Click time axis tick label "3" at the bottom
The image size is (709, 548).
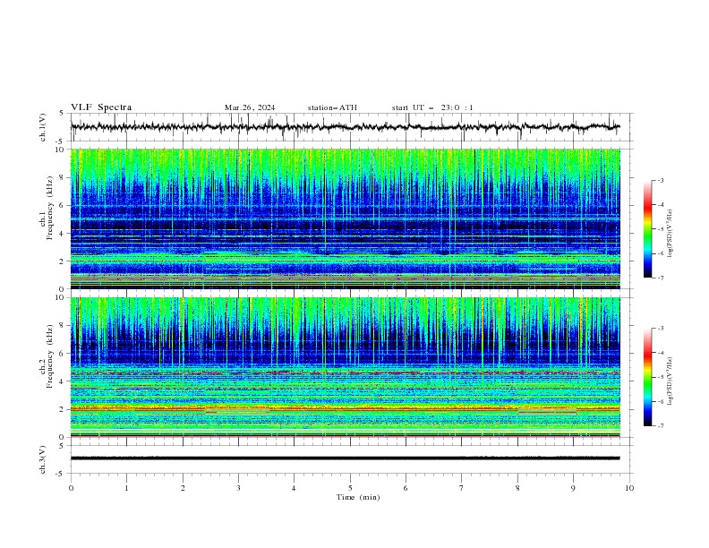[x=238, y=488]
